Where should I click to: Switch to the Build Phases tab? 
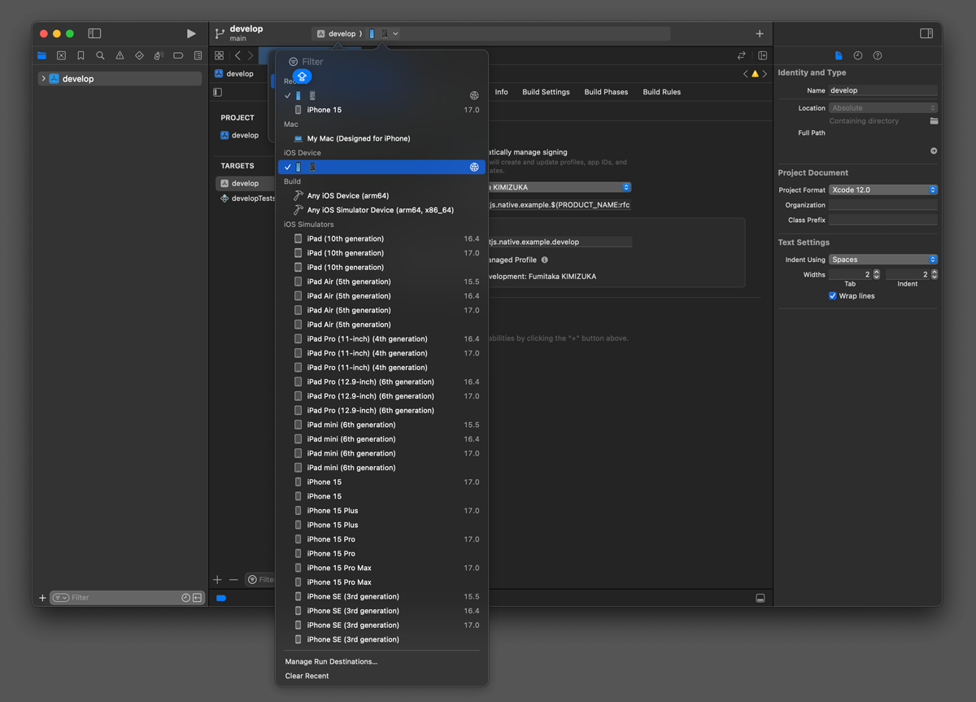coord(606,92)
